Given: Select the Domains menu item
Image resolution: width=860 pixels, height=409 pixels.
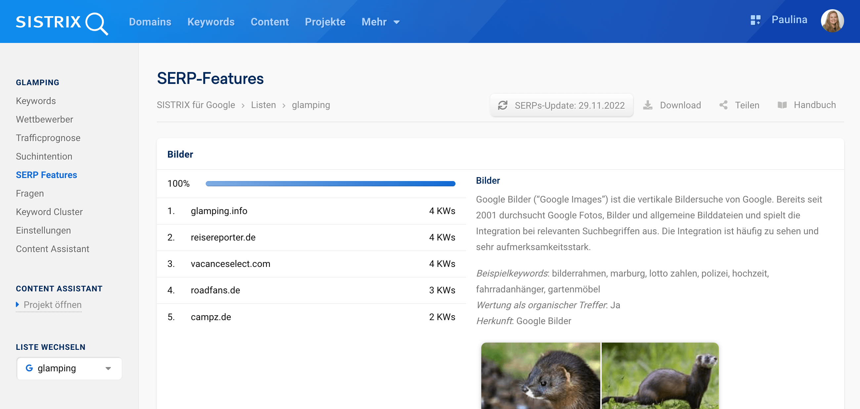Looking at the screenshot, I should pyautogui.click(x=150, y=22).
